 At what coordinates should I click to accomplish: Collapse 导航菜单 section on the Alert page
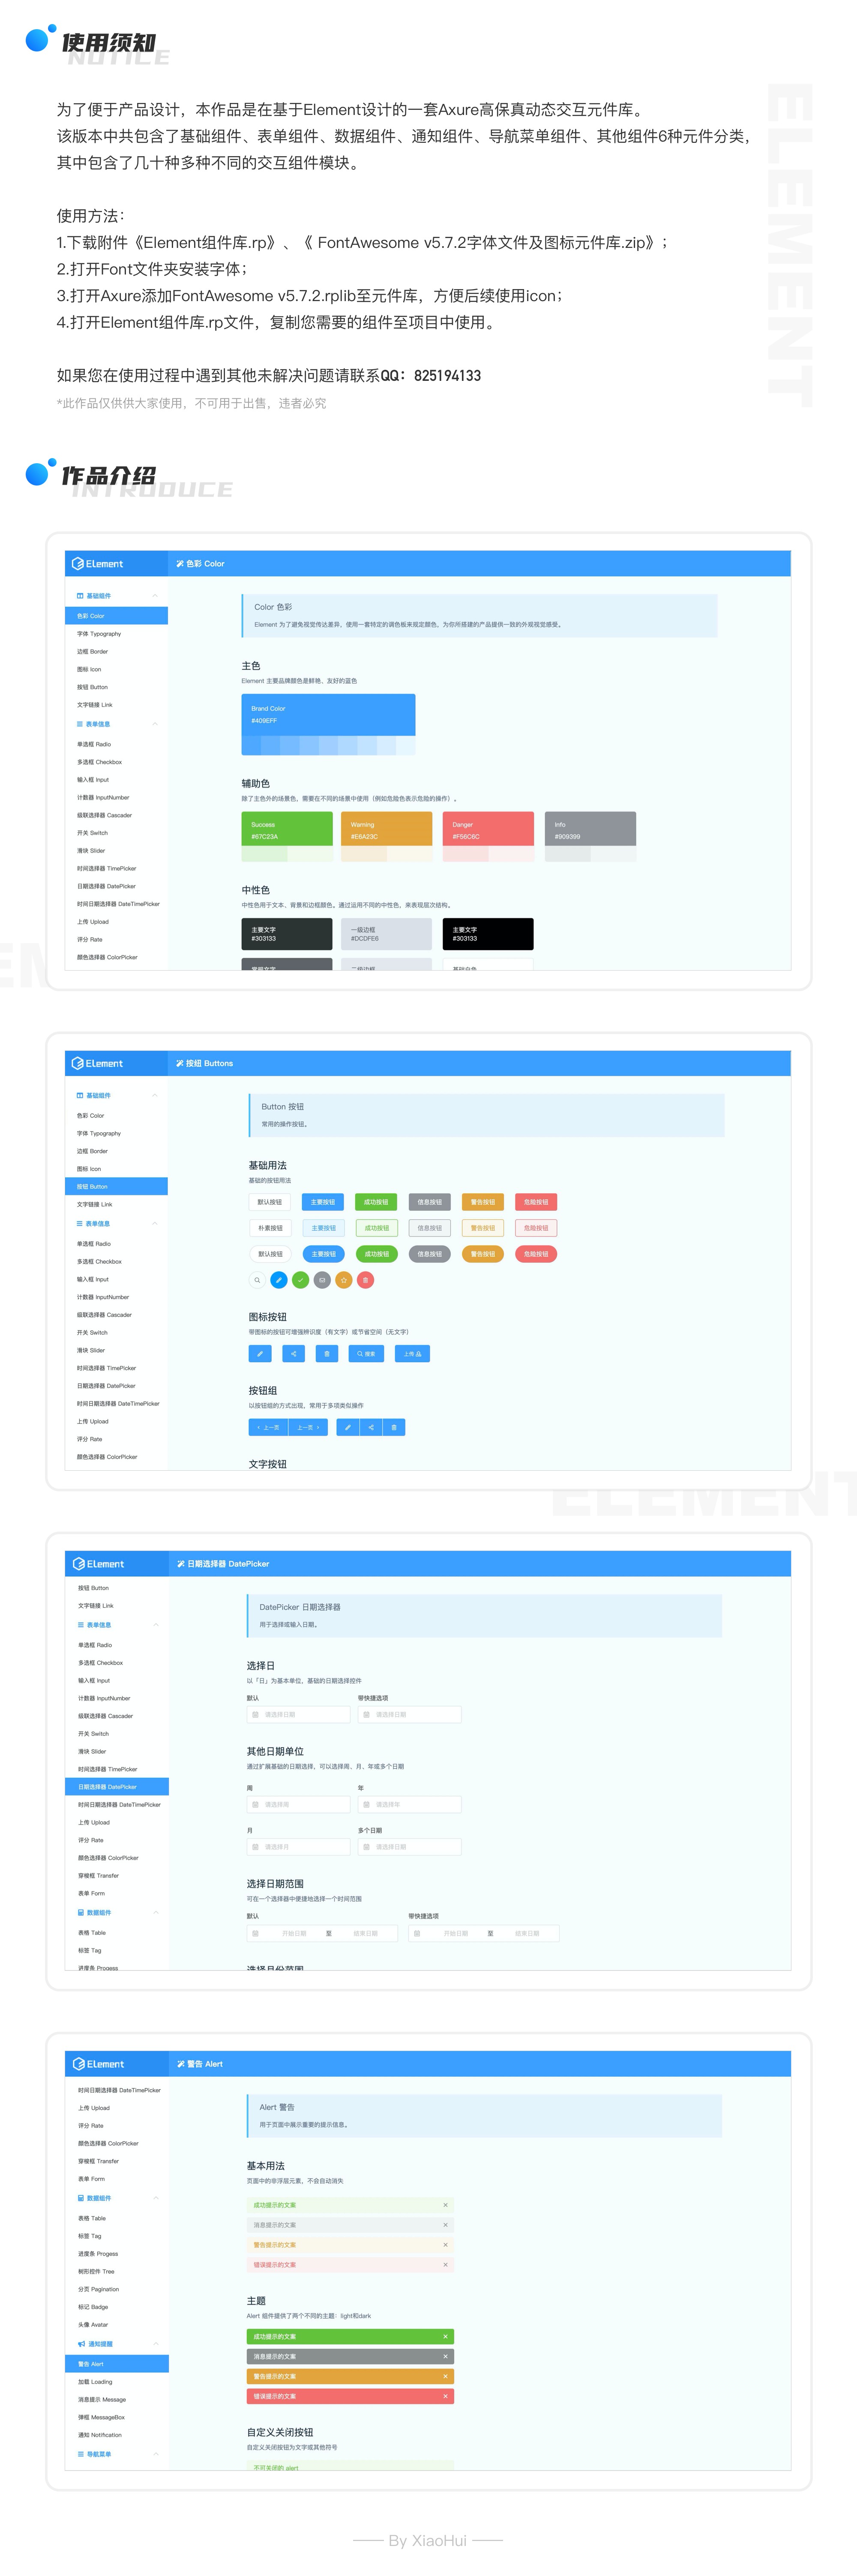click(156, 2454)
